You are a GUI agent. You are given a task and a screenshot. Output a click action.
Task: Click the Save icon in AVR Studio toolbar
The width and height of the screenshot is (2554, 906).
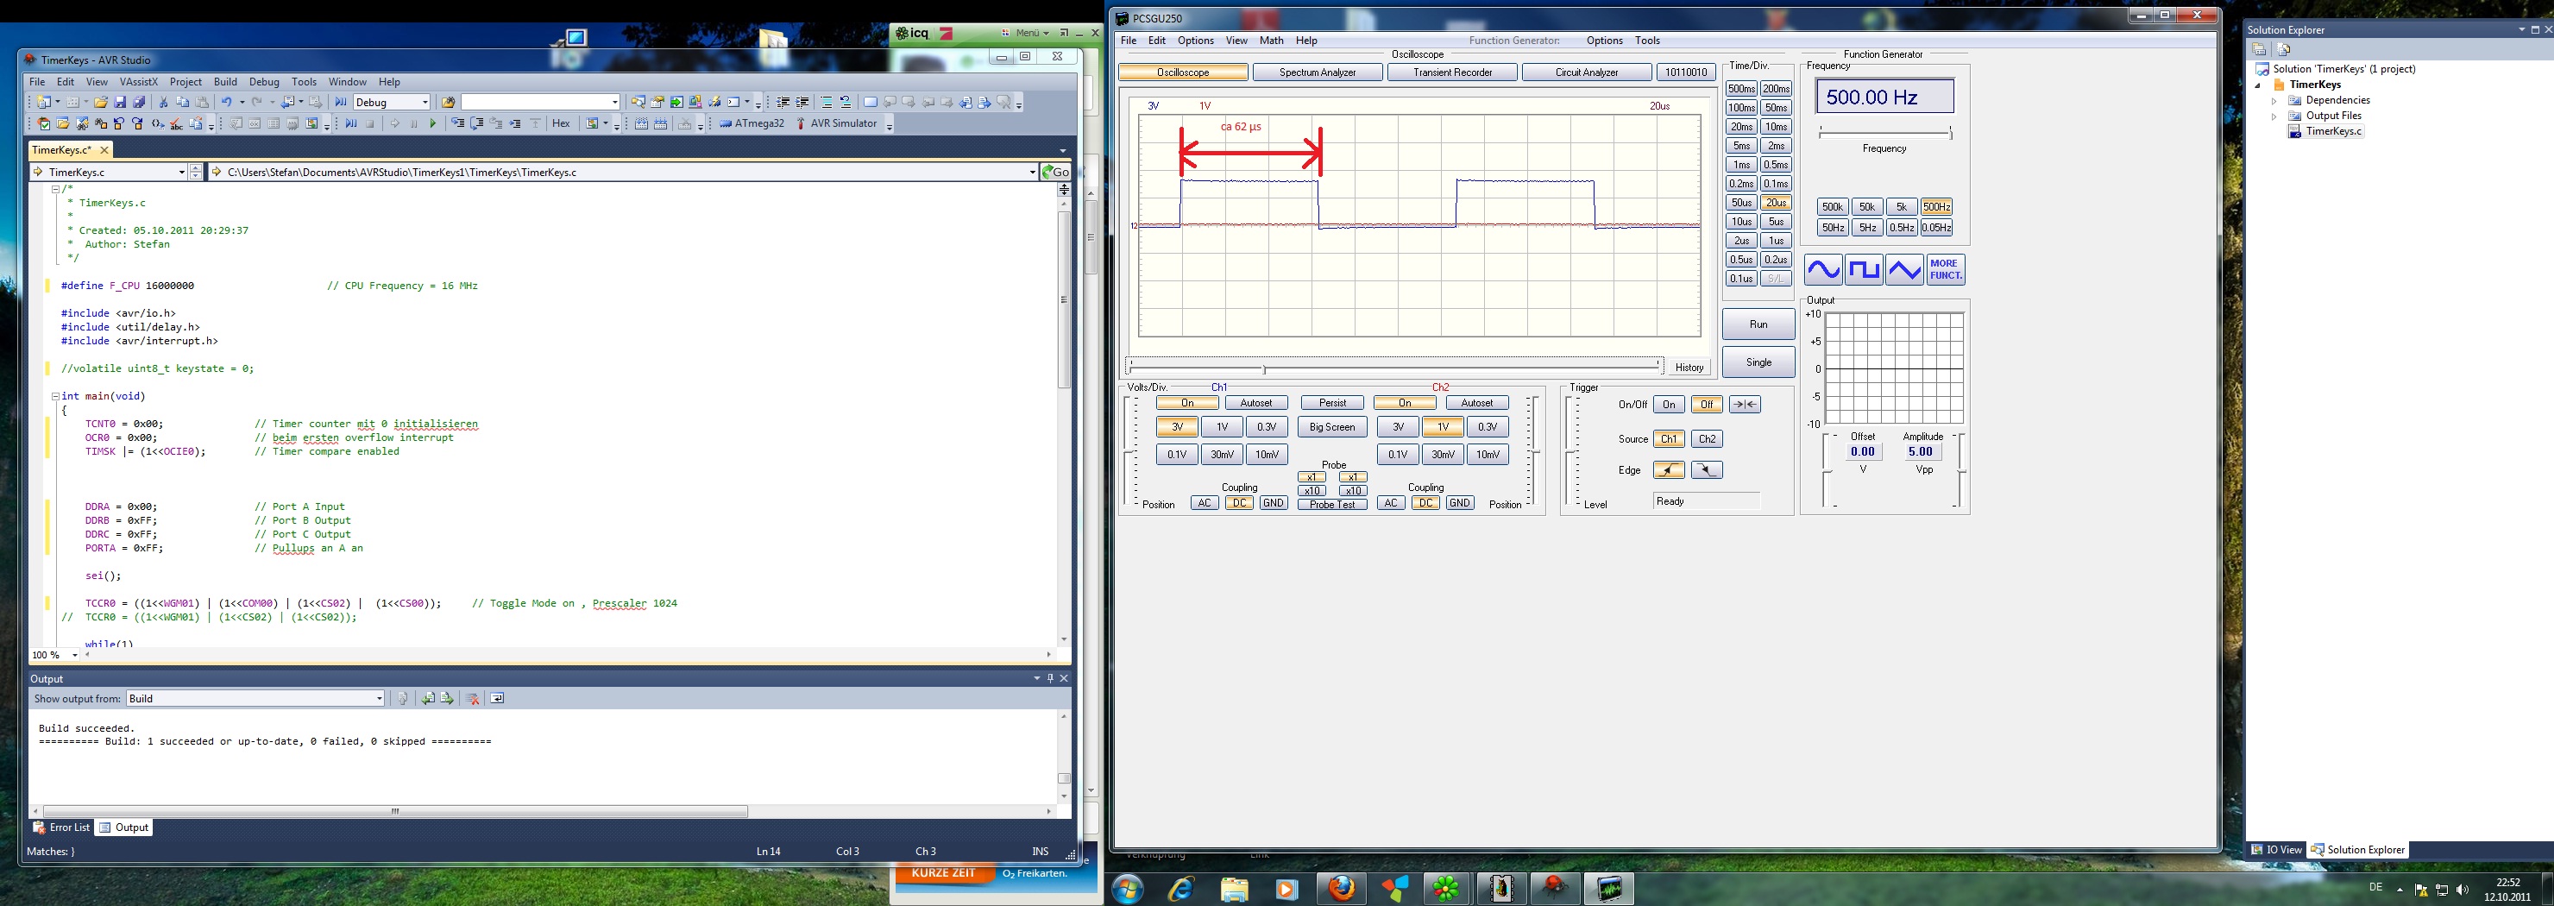(x=120, y=102)
